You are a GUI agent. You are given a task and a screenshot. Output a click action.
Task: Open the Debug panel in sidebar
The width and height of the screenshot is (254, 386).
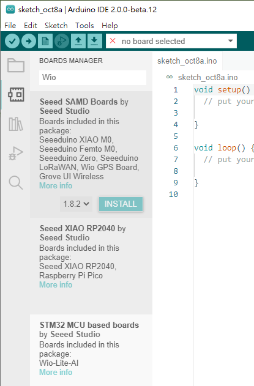click(16, 153)
